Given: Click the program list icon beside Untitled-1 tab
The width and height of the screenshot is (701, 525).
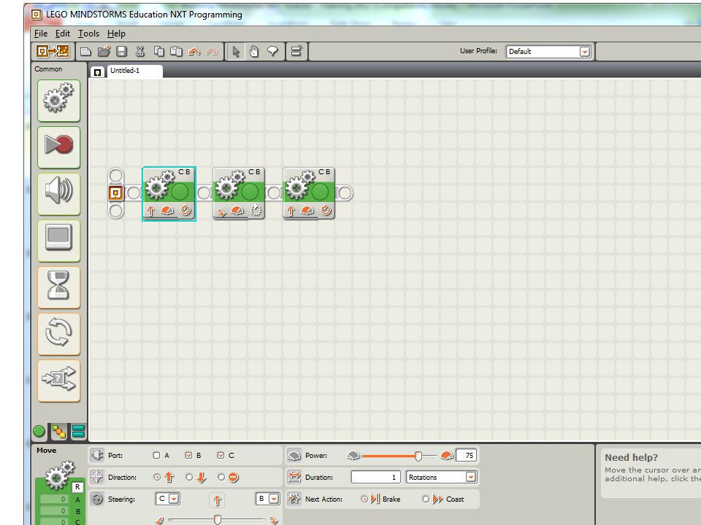Looking at the screenshot, I should point(97,72).
